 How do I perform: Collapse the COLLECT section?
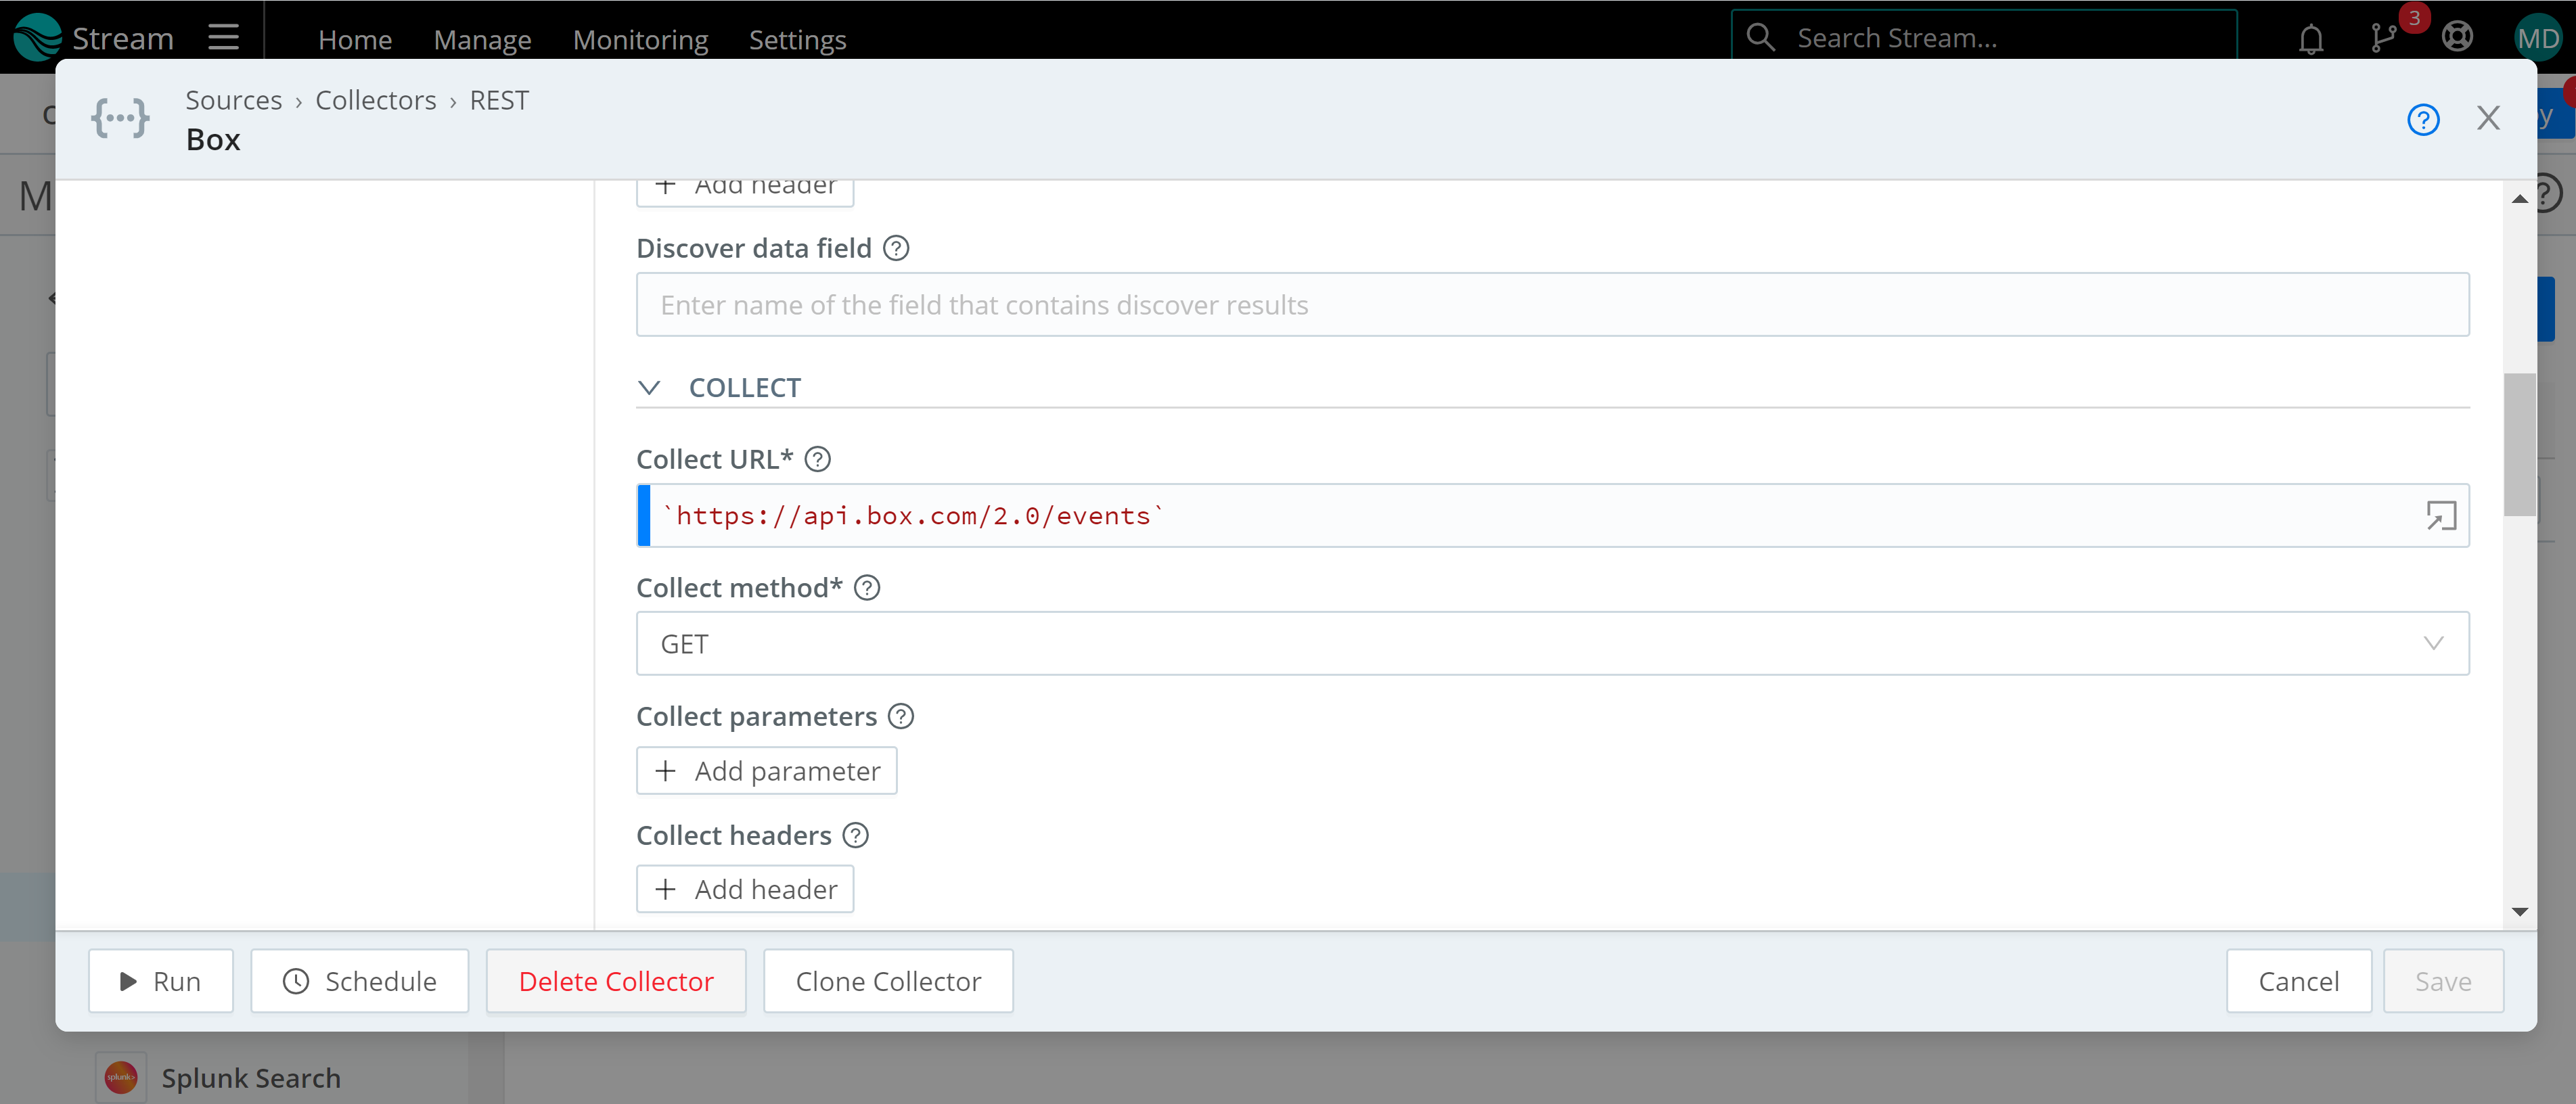click(649, 387)
